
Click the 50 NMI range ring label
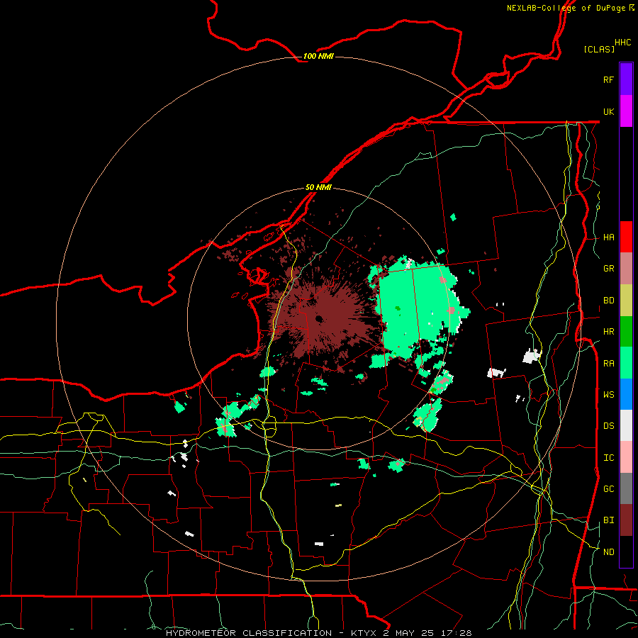(318, 187)
